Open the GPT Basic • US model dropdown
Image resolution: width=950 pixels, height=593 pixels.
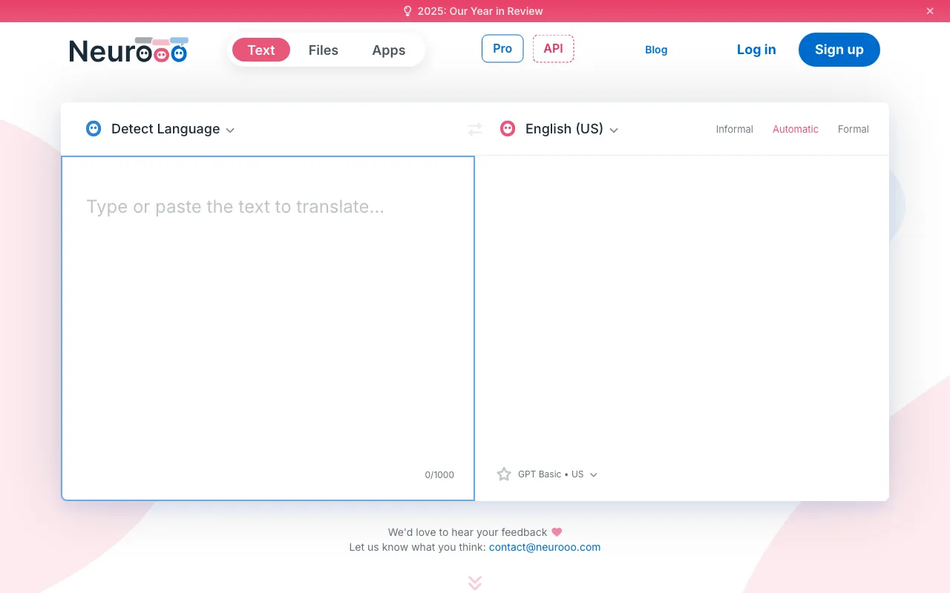click(x=557, y=474)
